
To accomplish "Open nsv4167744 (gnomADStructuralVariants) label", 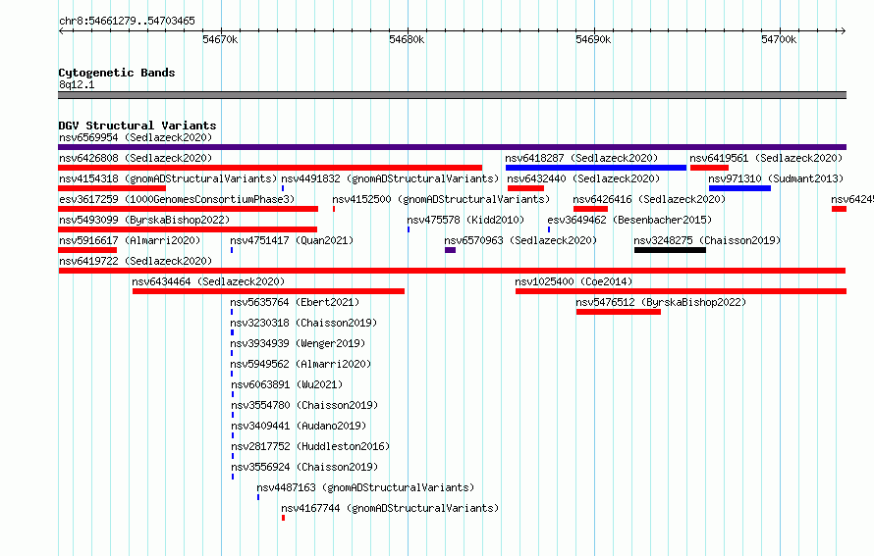I will pos(390,508).
